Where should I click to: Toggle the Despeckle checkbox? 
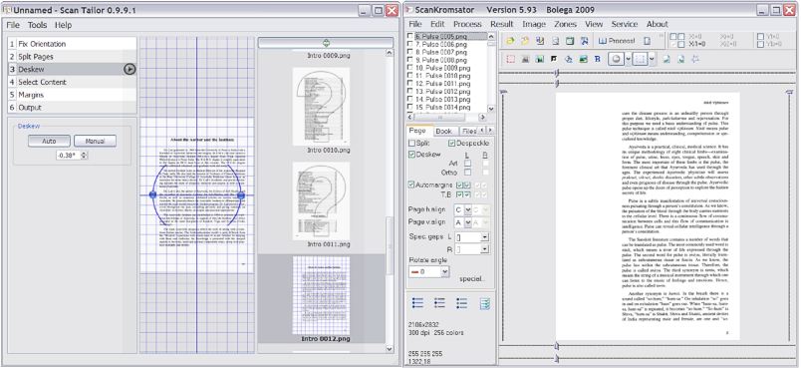pos(452,144)
